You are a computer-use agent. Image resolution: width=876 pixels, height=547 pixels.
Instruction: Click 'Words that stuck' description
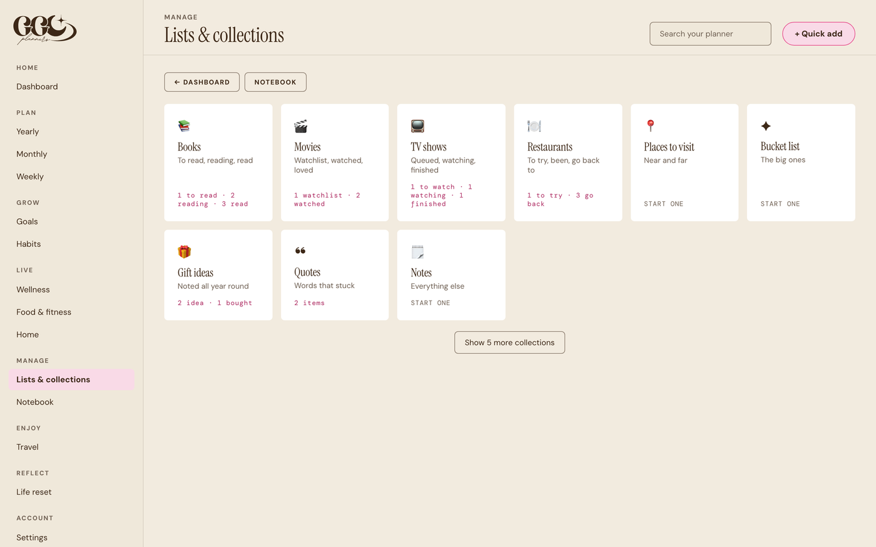pyautogui.click(x=324, y=285)
